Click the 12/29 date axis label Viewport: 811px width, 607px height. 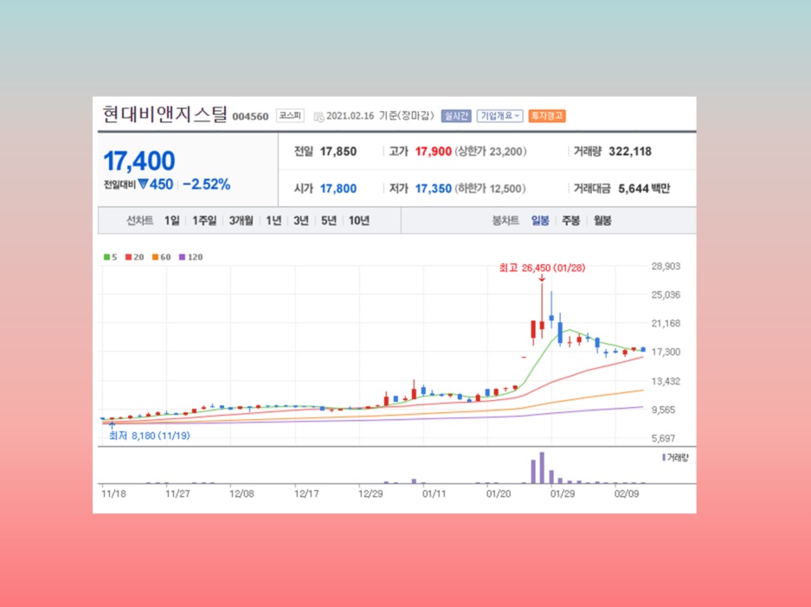(x=370, y=494)
